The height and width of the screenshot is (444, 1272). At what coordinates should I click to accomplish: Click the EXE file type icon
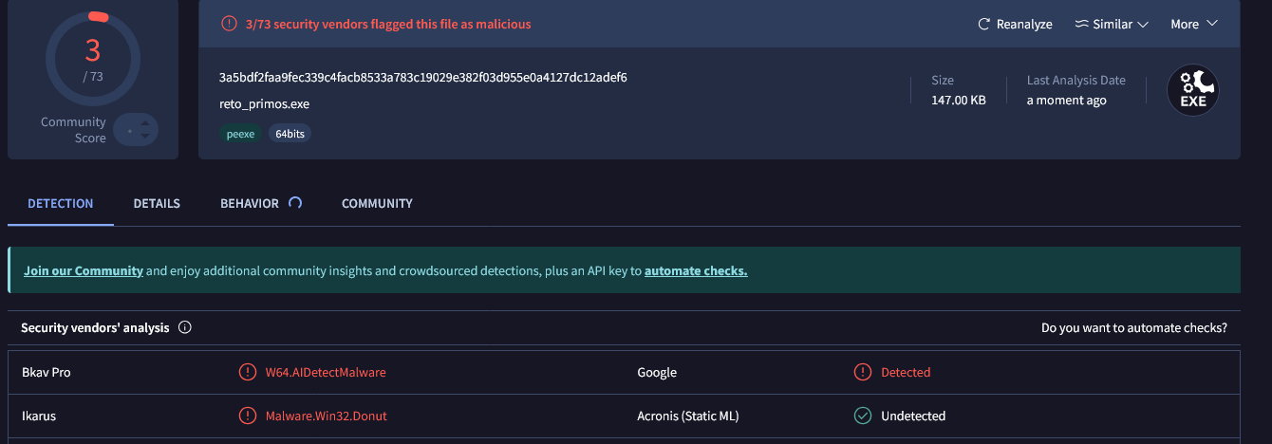(1193, 91)
